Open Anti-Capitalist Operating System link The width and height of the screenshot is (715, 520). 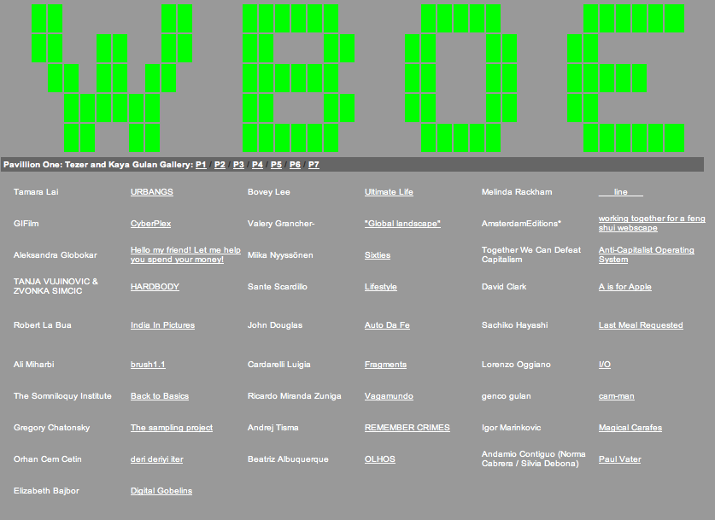(x=646, y=254)
